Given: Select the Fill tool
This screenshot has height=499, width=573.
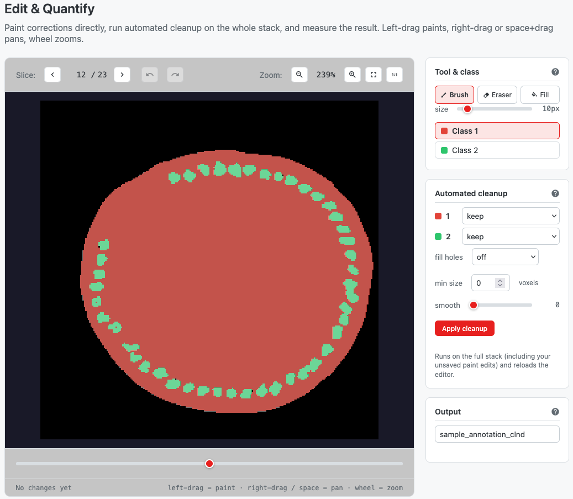Looking at the screenshot, I should pyautogui.click(x=540, y=94).
